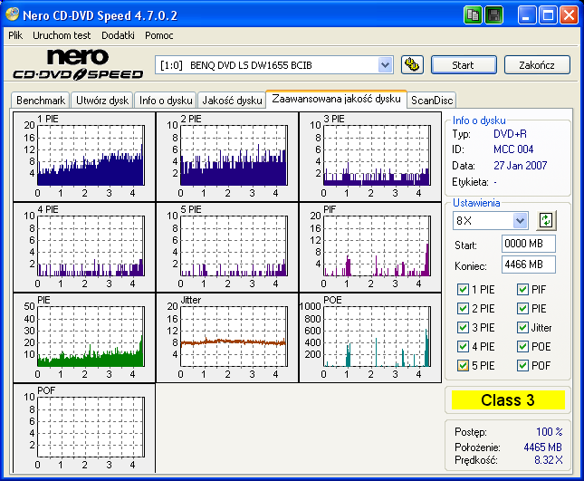Click the copy results icon in title bar
584x481 pixels.
click(x=473, y=15)
